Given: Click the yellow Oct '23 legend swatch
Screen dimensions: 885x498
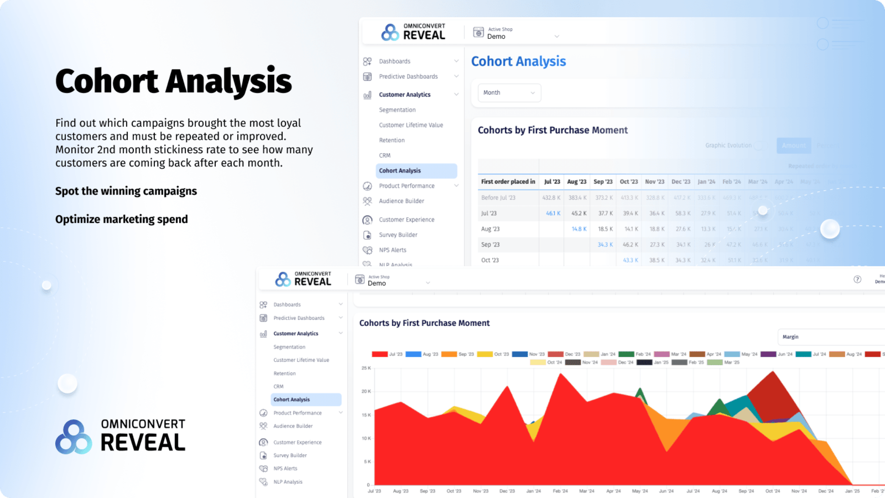Looking at the screenshot, I should point(484,354).
